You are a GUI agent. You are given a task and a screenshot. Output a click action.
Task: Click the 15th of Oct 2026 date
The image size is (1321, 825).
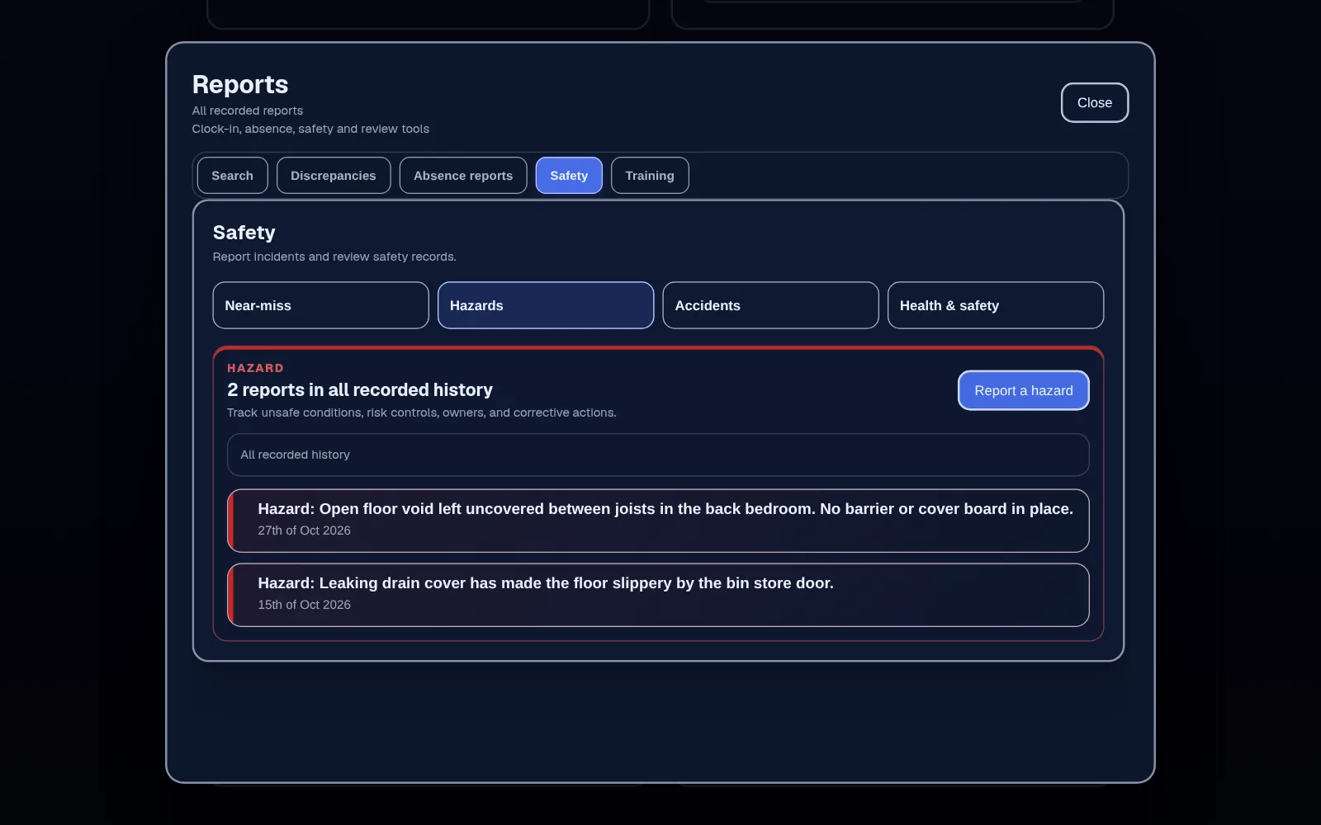(304, 605)
